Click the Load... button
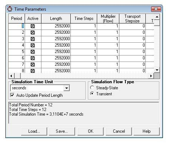The height and width of the screenshot is (143, 169). tap(34, 131)
